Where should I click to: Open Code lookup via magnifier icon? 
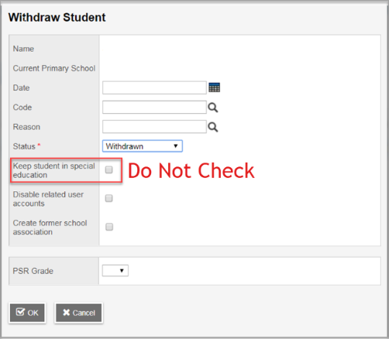(213, 108)
